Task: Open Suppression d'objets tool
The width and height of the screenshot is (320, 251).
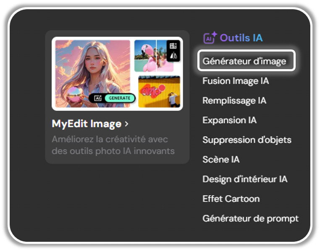Action: pyautogui.click(x=247, y=140)
